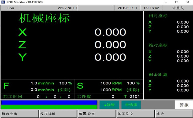
Task: Click the 未登入 login status field
Action: [x=178, y=8]
